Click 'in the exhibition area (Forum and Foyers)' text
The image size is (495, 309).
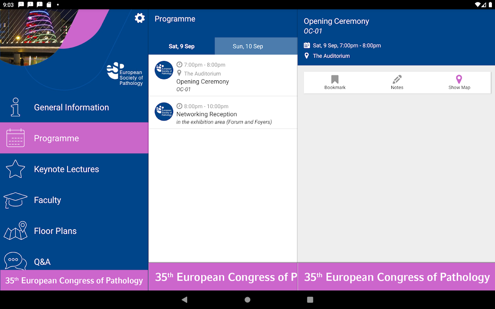tap(224, 122)
